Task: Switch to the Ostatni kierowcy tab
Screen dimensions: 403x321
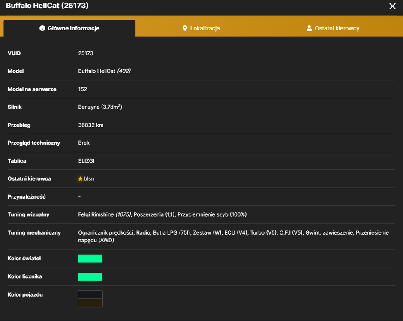Action: pos(333,28)
